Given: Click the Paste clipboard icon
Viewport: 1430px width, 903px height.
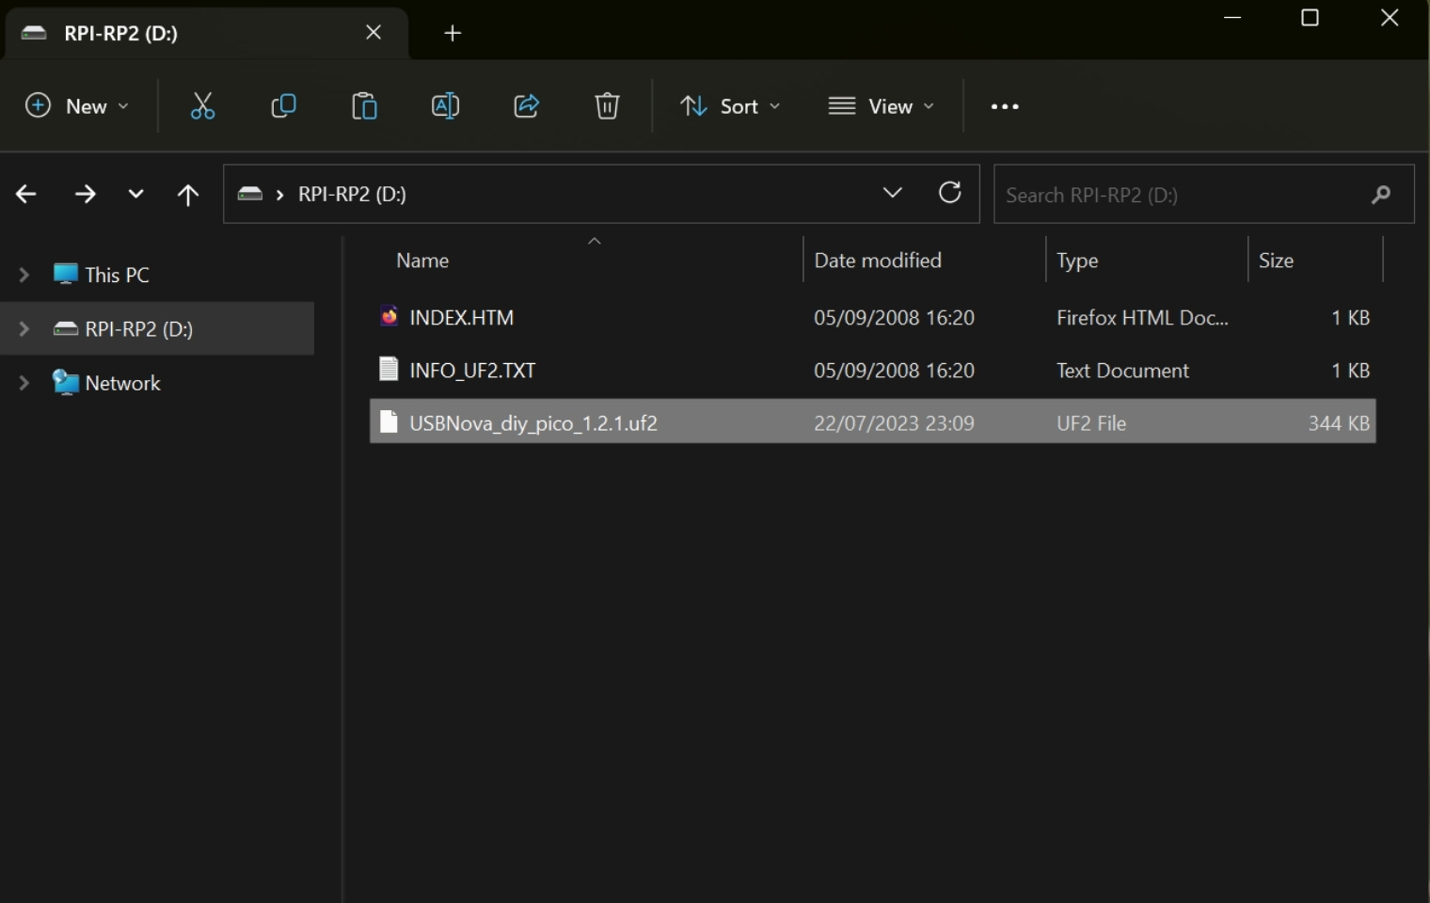Looking at the screenshot, I should [x=364, y=106].
